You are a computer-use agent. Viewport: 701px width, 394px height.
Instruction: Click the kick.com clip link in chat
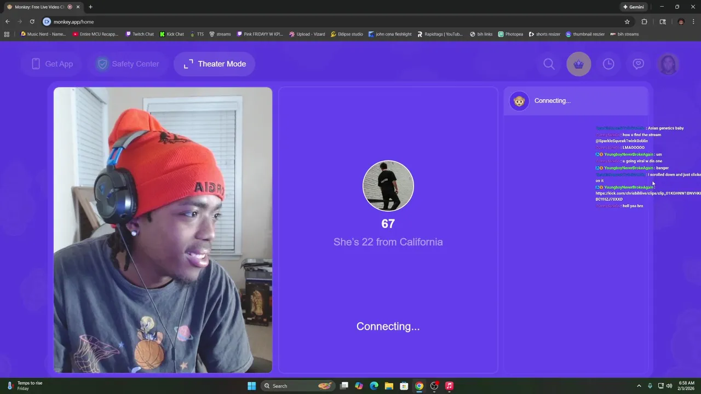[648, 196]
